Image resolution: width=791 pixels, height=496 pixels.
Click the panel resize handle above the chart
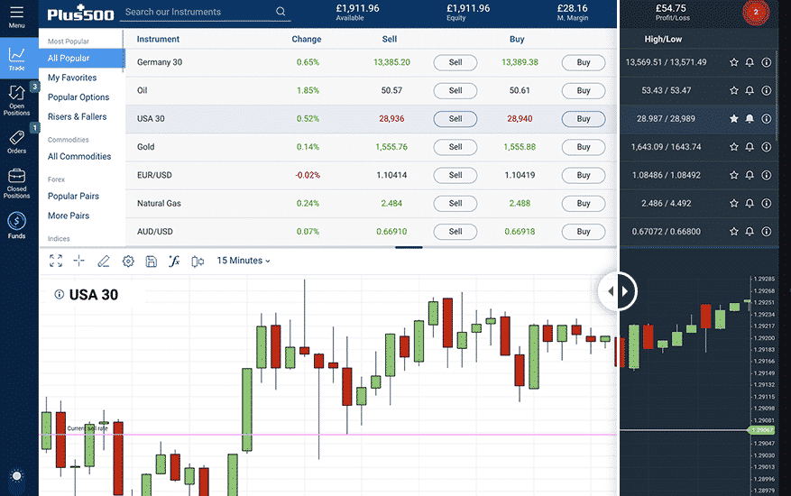[409, 247]
